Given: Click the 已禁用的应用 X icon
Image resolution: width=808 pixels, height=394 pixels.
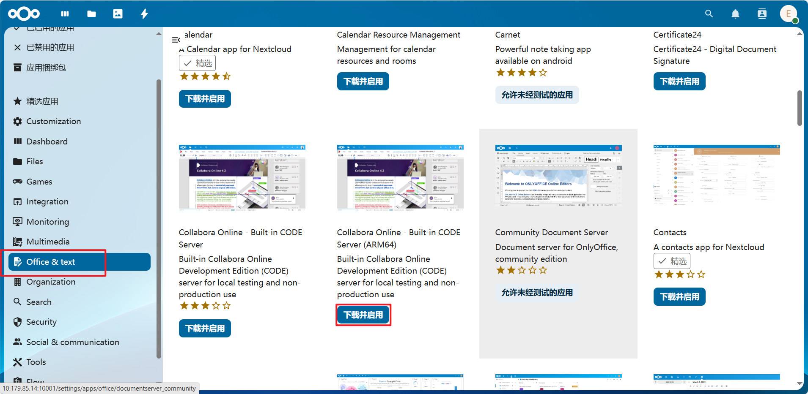Looking at the screenshot, I should (x=17, y=47).
